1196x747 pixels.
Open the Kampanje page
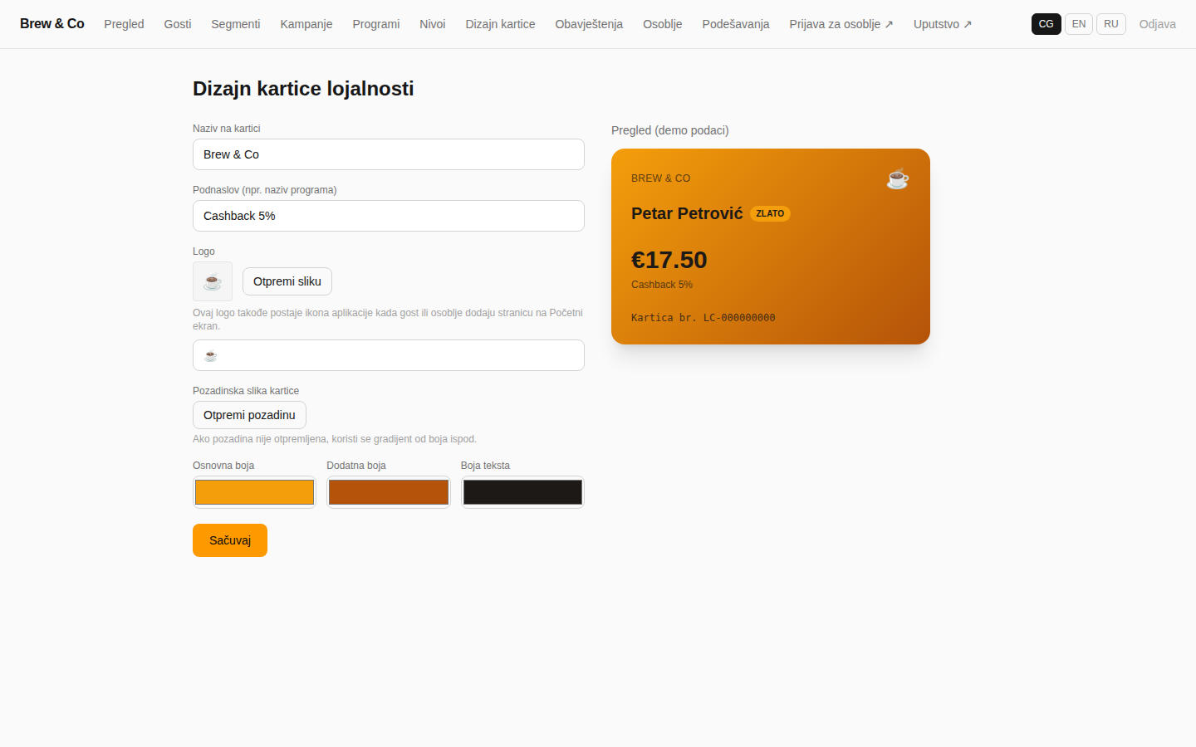point(306,24)
